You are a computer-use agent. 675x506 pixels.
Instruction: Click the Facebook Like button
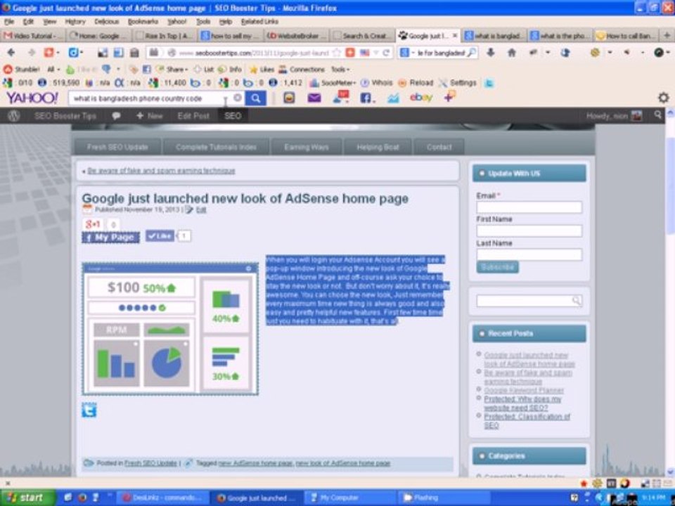160,236
